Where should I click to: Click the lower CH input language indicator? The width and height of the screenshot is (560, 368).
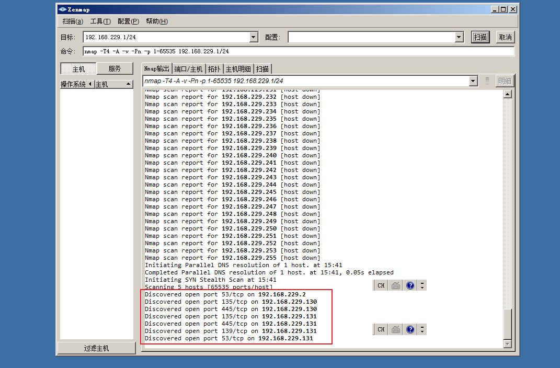click(381, 329)
